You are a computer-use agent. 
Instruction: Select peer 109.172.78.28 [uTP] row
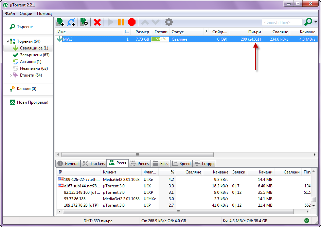(184, 205)
